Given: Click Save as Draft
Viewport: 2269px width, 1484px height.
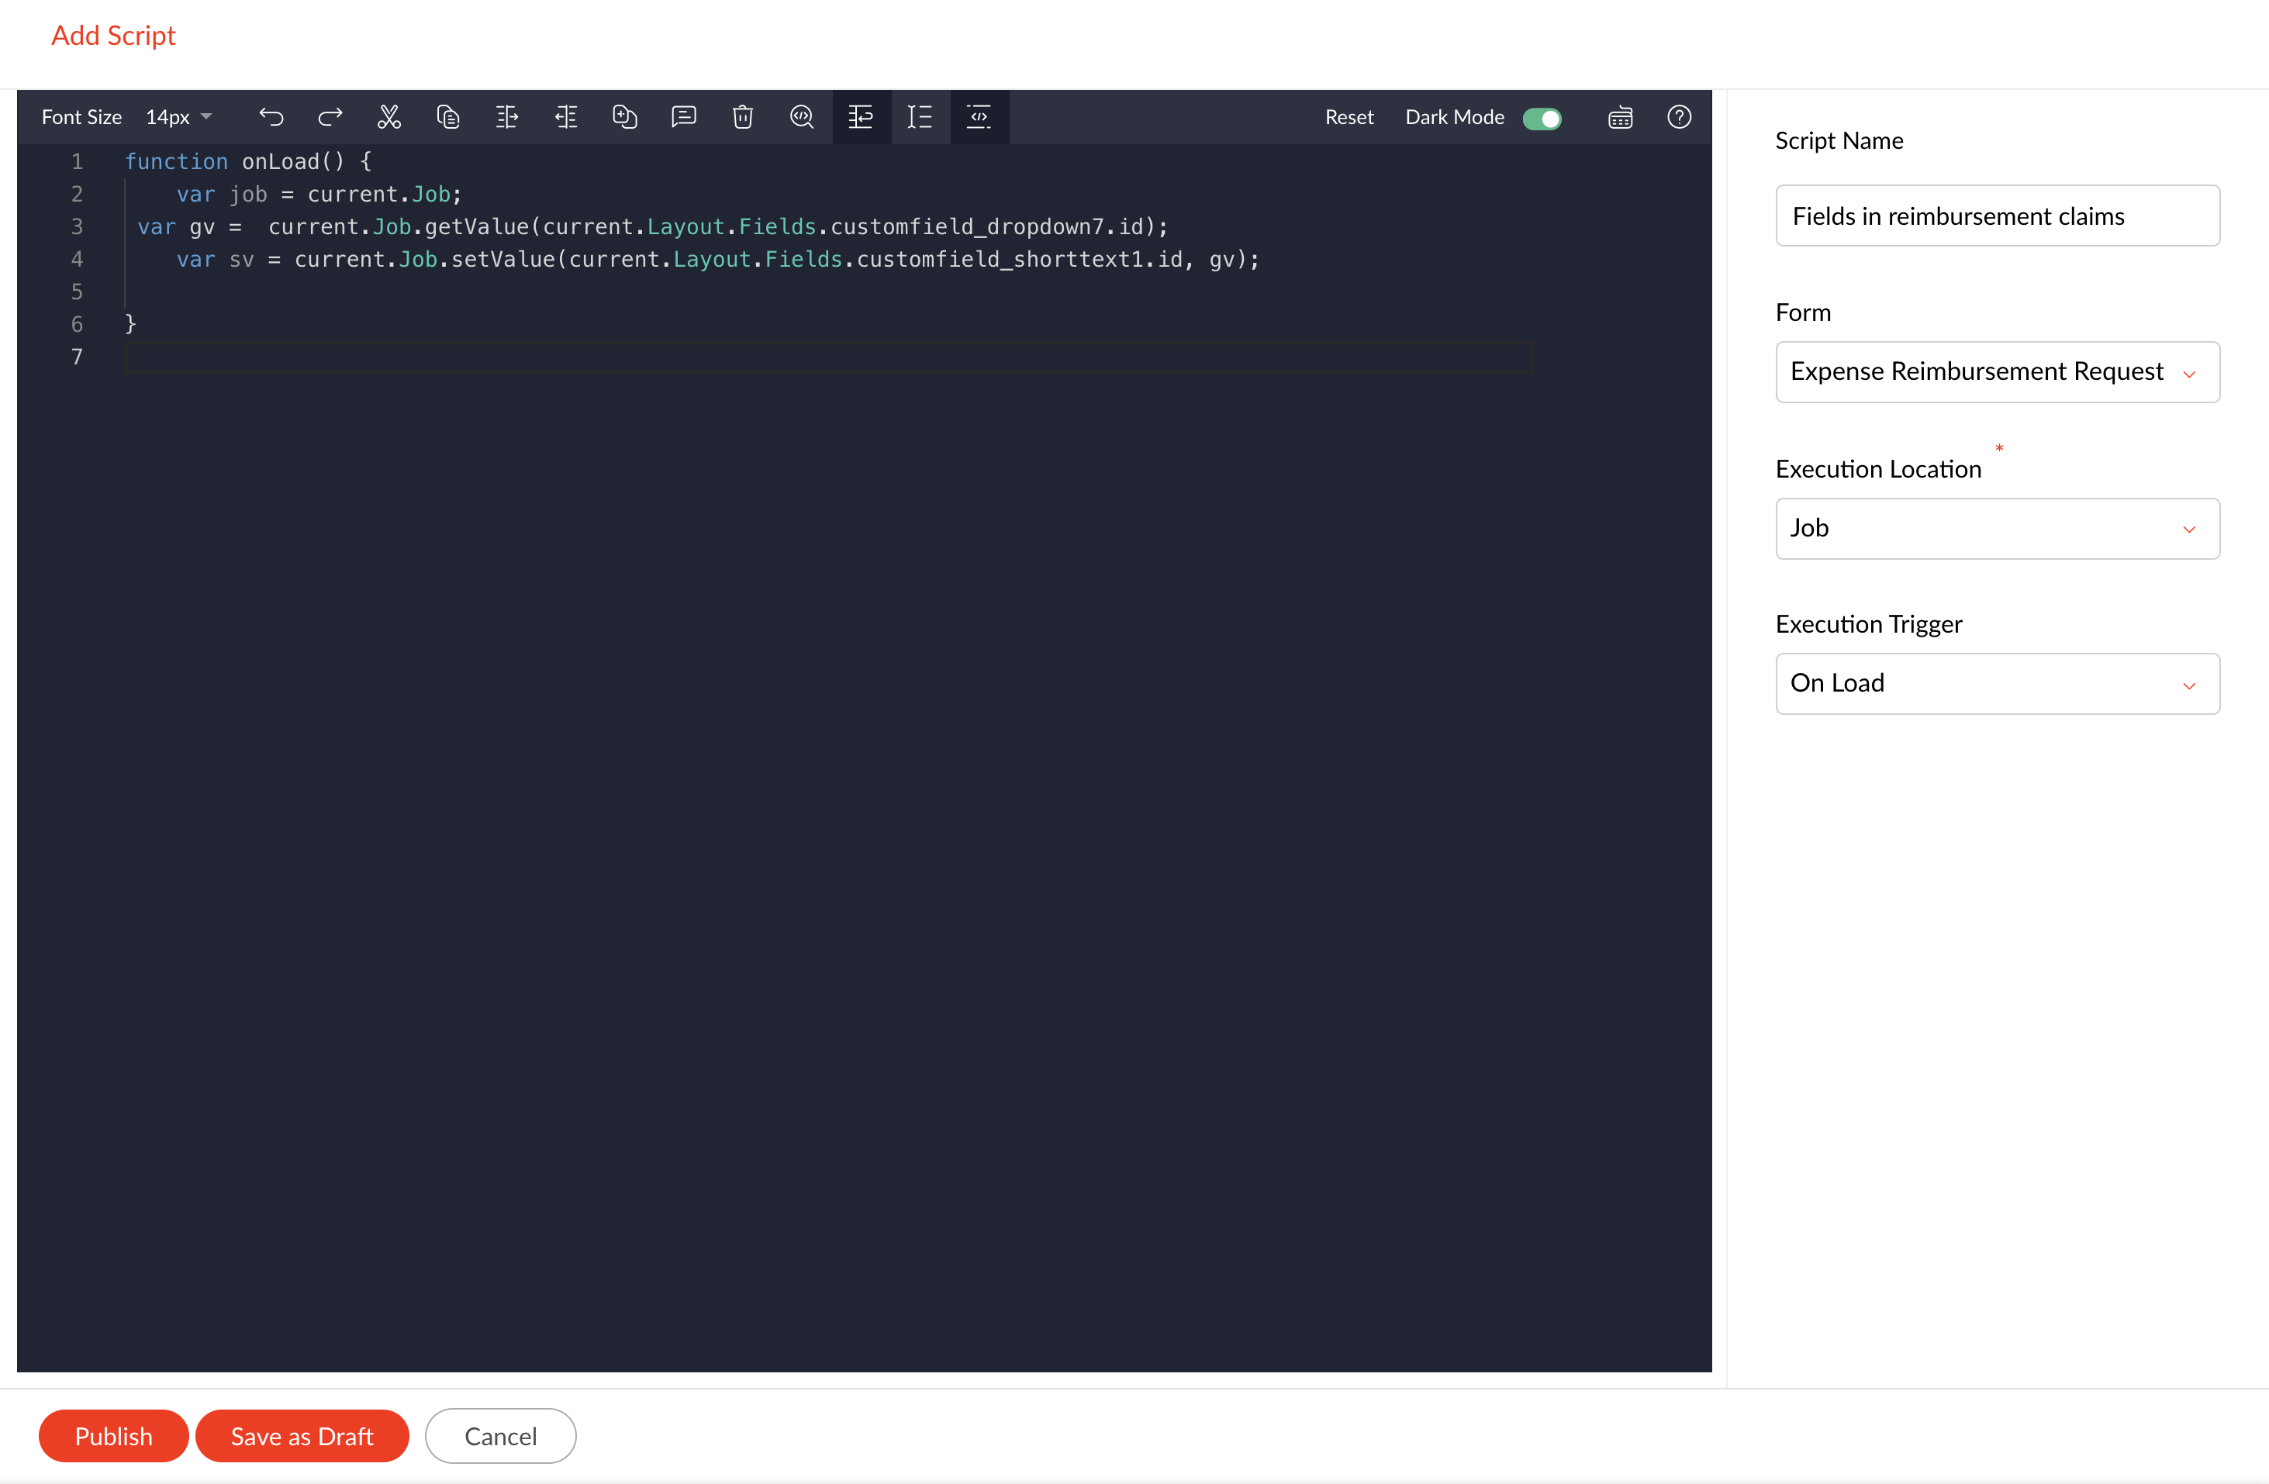Looking at the screenshot, I should tap(302, 1435).
